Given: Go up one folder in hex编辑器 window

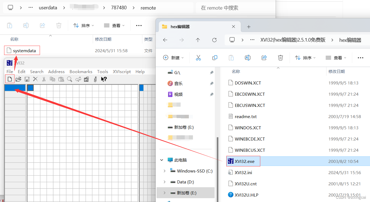Looking at the screenshot, I should (x=198, y=40).
